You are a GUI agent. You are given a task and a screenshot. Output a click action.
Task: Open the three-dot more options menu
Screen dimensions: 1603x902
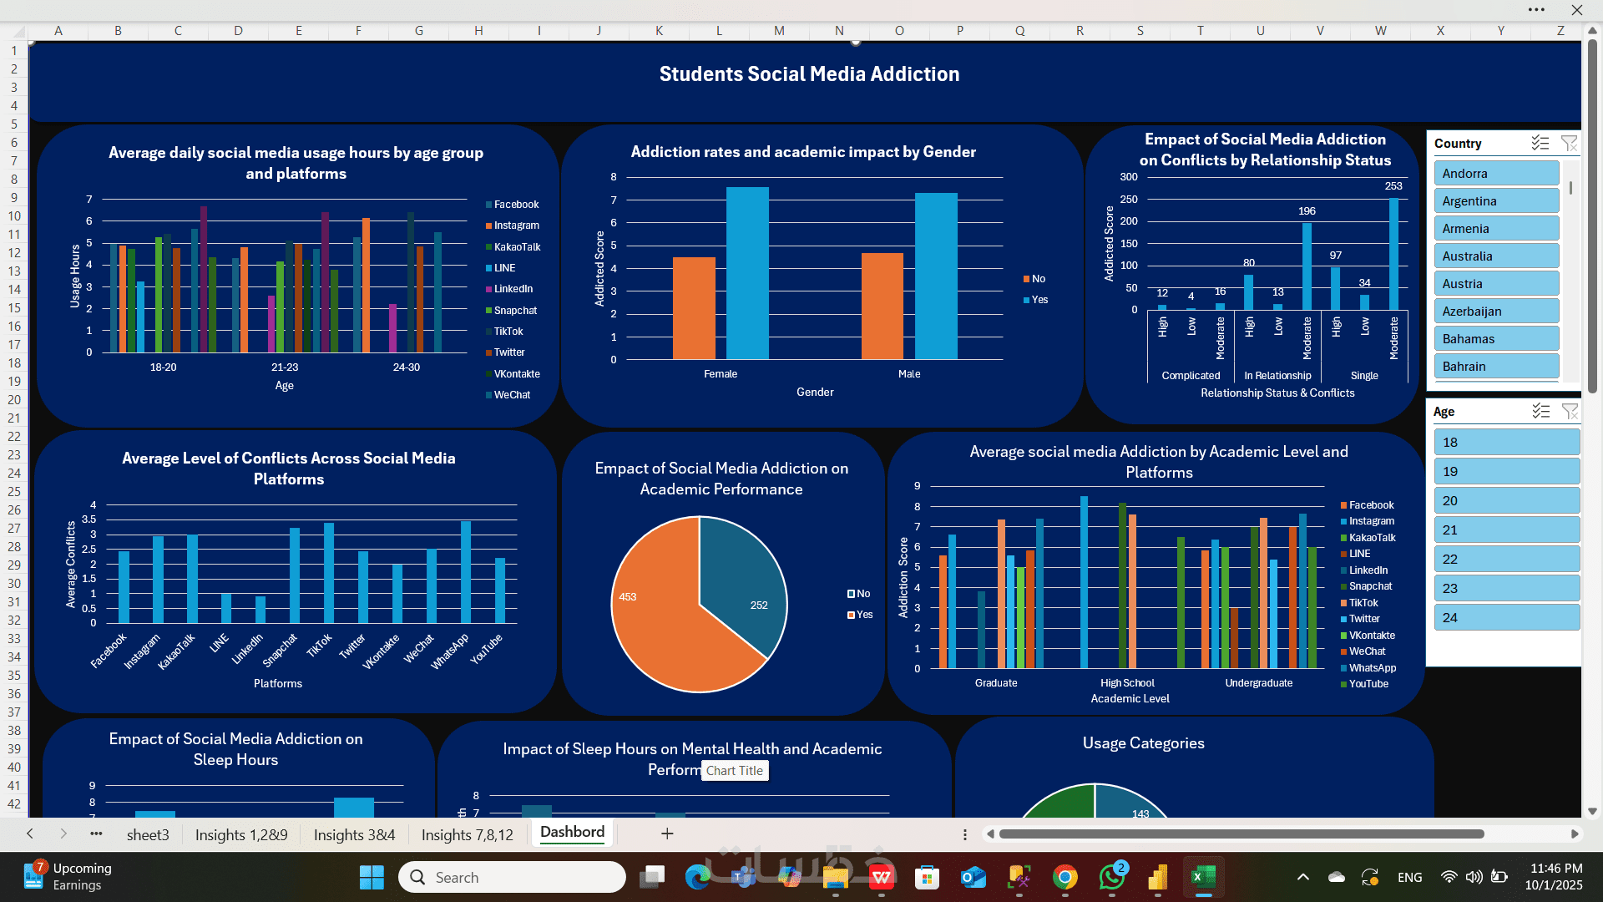(x=1536, y=10)
